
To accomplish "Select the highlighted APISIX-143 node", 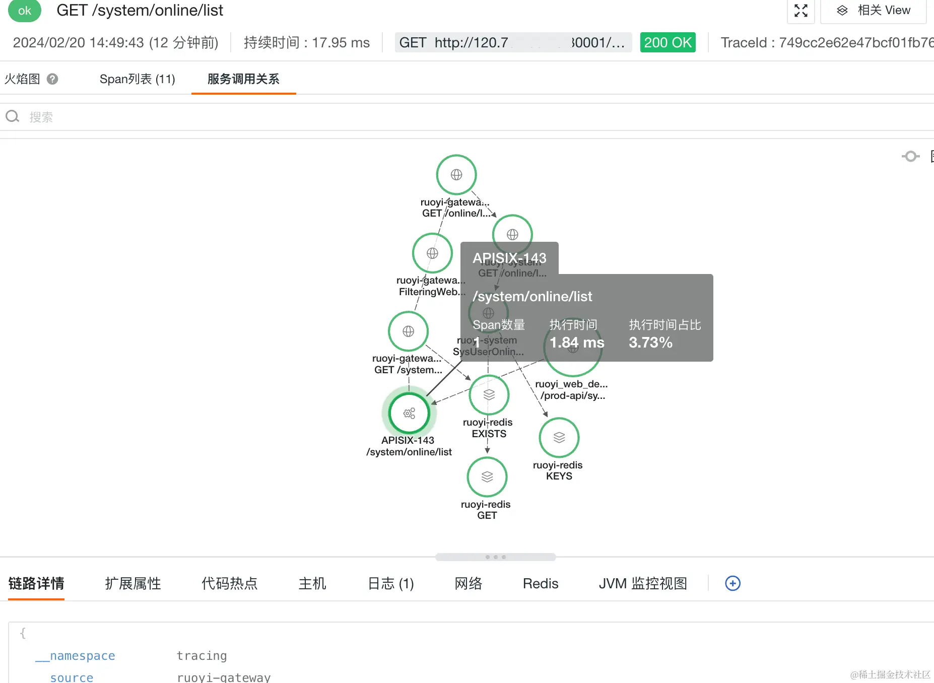I will (409, 414).
